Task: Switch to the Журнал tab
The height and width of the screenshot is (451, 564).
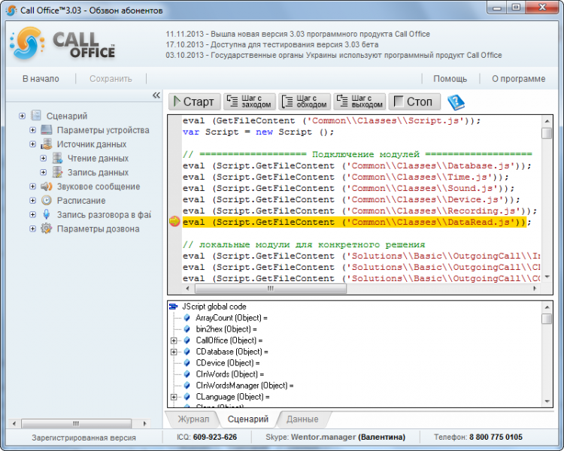Action: [x=193, y=419]
